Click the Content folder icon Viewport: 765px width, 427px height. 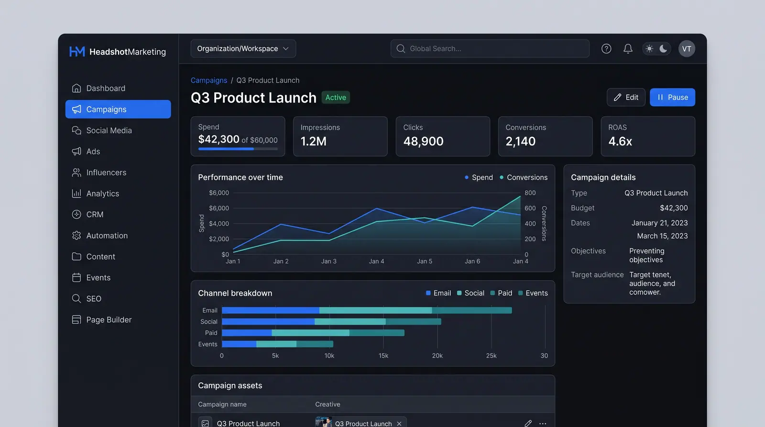(76, 256)
